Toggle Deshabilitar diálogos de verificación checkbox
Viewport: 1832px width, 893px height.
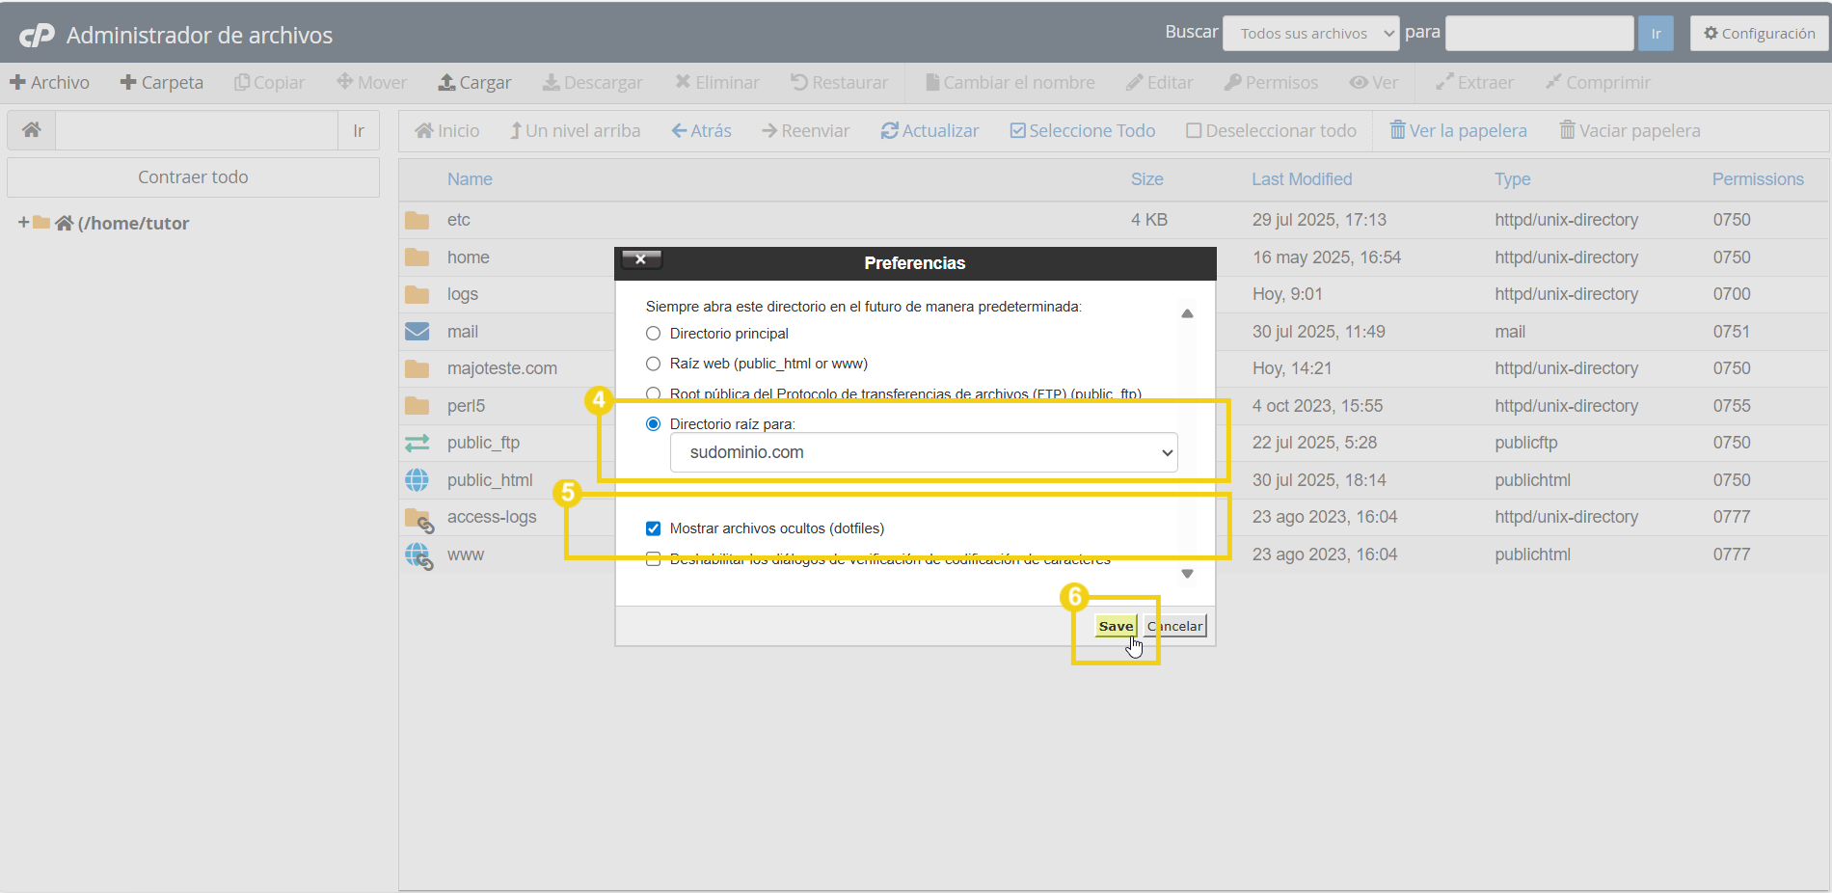coord(654,558)
